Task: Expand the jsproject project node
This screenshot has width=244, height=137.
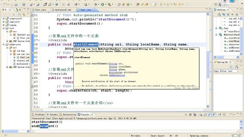Action: (x=3, y=22)
